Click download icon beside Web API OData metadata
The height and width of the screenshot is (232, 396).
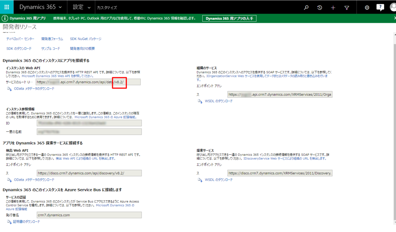(9, 89)
